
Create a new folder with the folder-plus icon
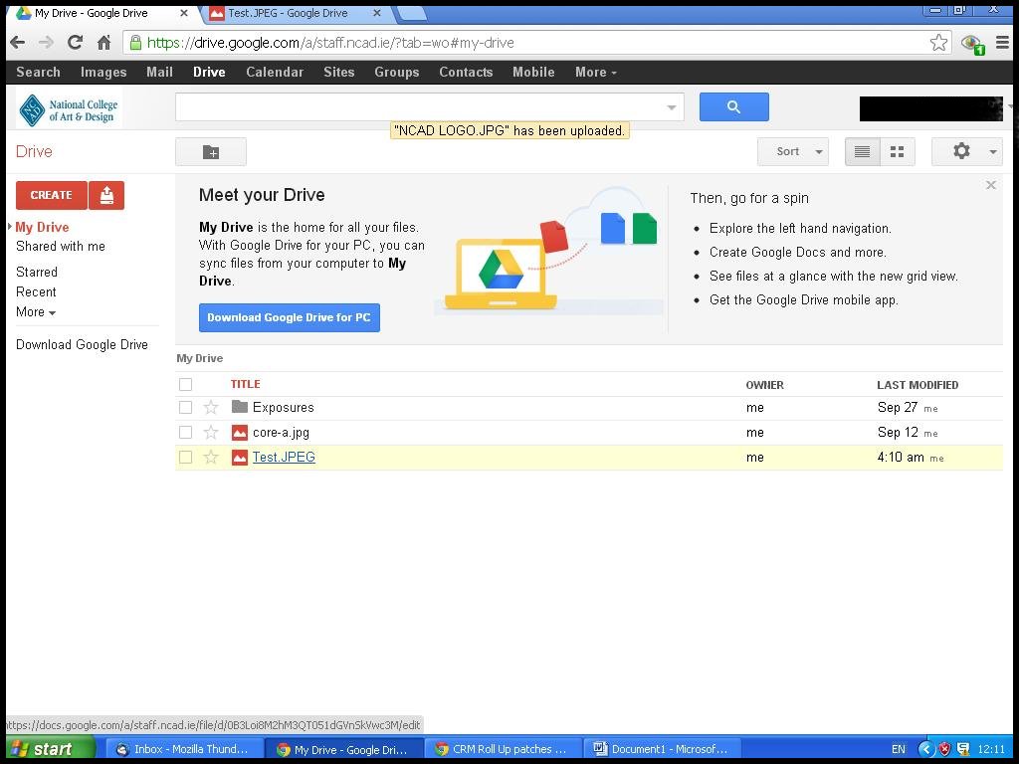click(211, 152)
